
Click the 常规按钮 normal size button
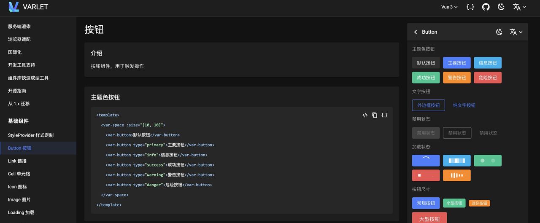click(x=426, y=203)
